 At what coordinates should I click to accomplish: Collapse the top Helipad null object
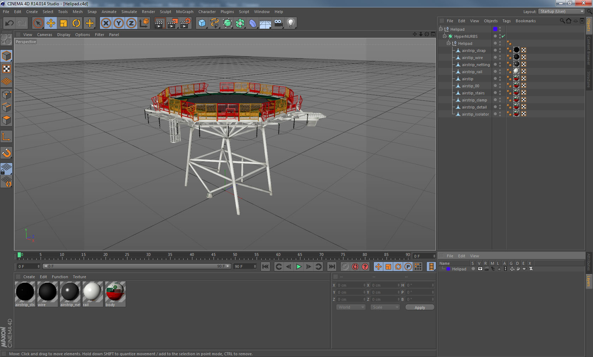(x=441, y=29)
